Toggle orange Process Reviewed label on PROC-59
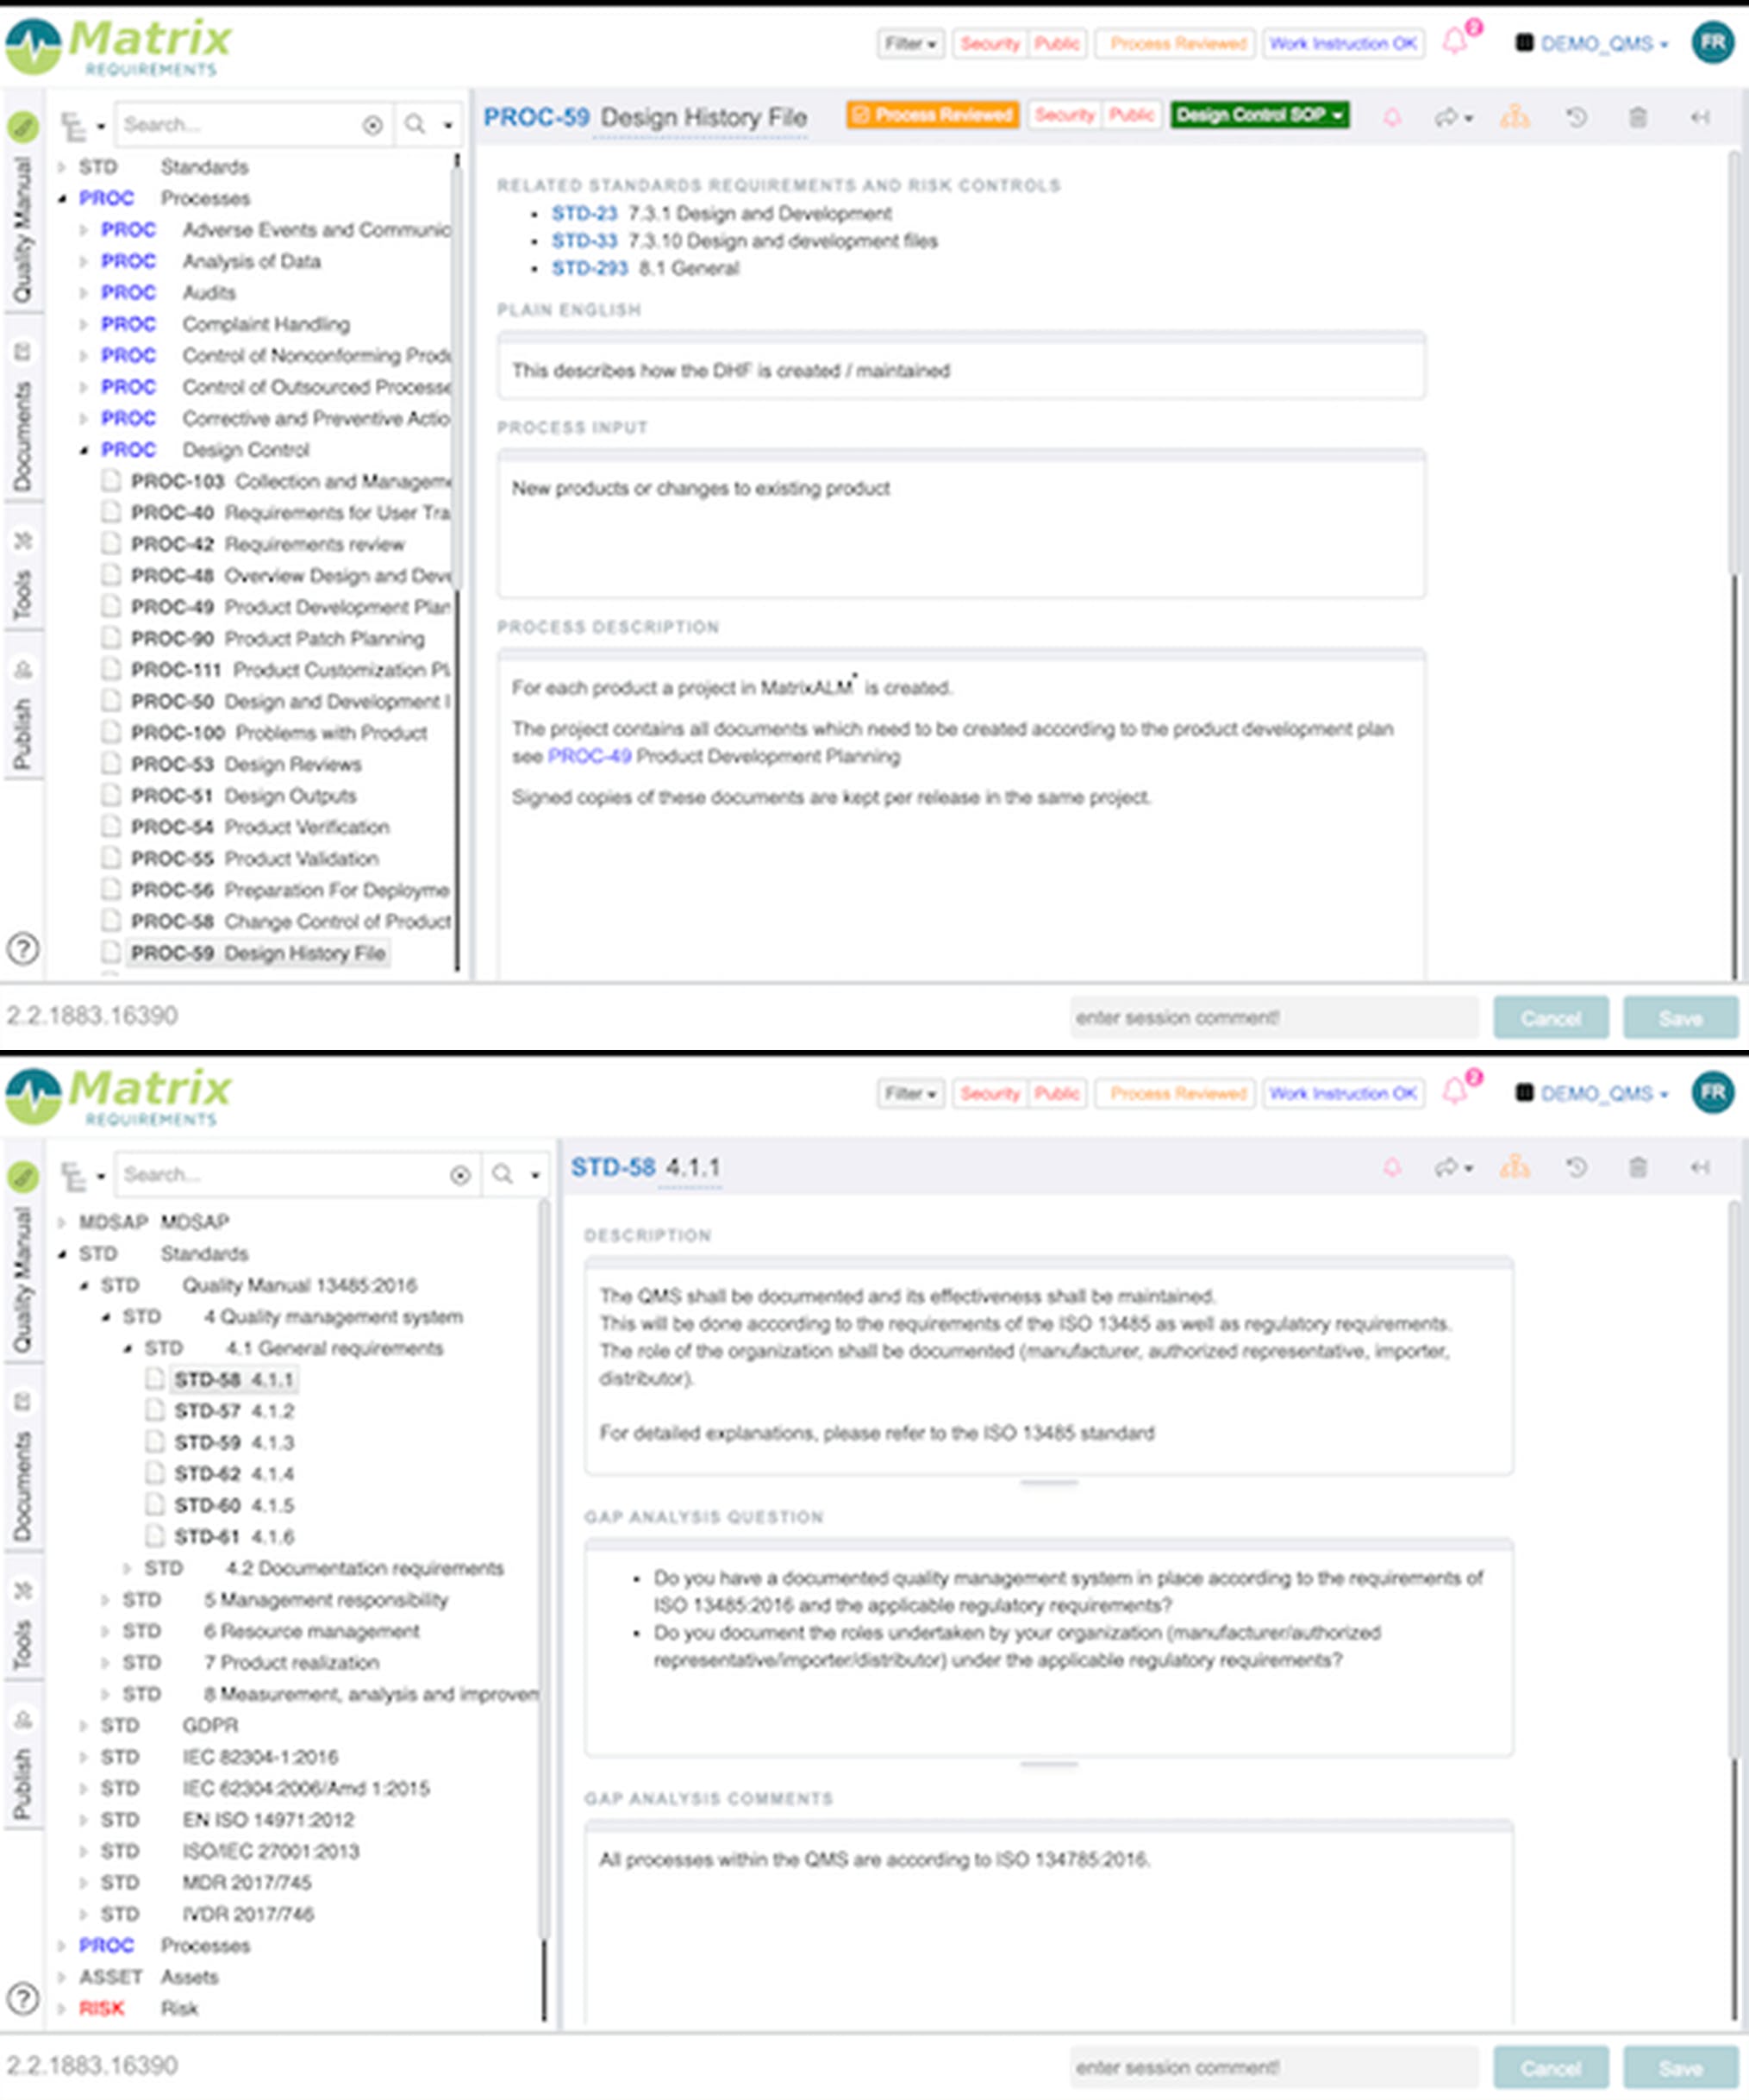 (x=932, y=115)
